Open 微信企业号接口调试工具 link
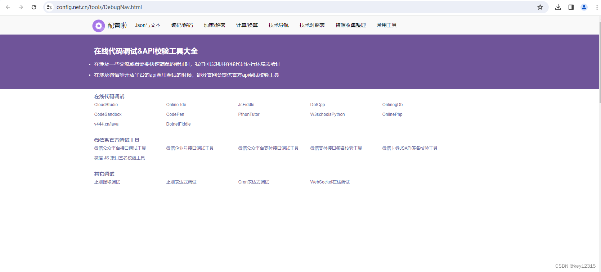The height and width of the screenshot is (272, 601). pyautogui.click(x=190, y=148)
